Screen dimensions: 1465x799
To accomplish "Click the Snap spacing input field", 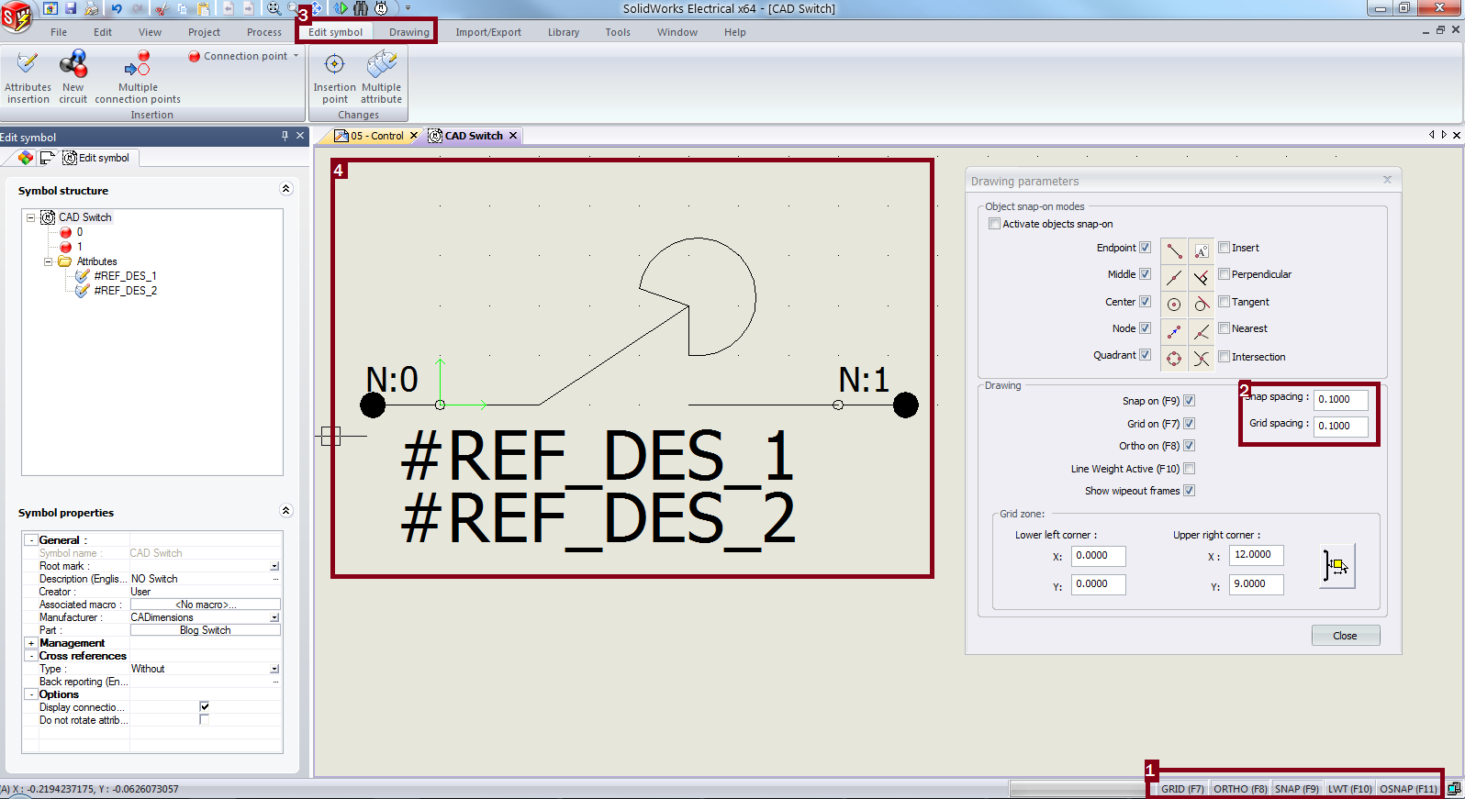I will pos(1340,399).
